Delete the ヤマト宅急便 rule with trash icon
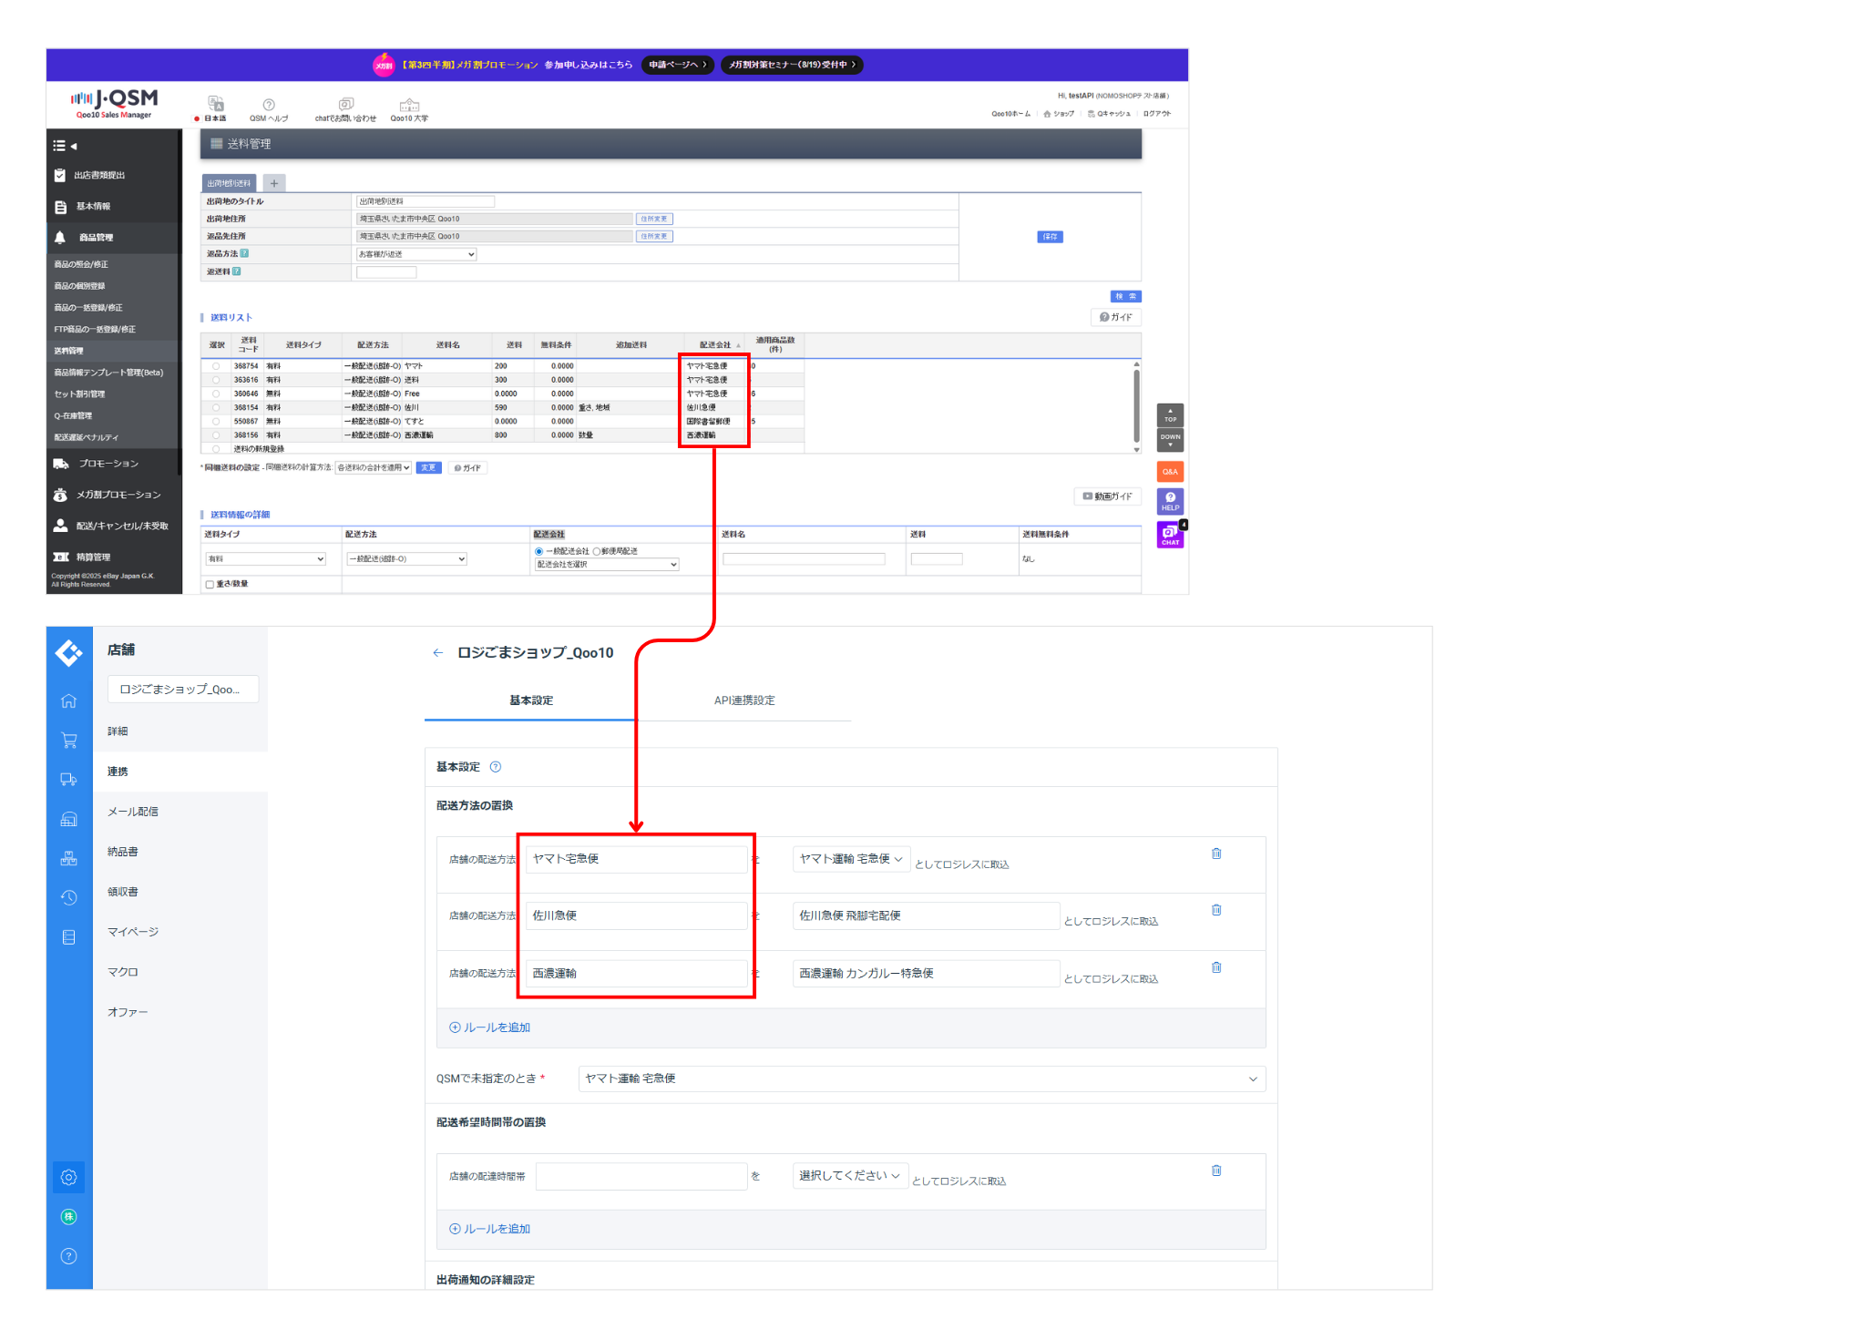 1216,854
